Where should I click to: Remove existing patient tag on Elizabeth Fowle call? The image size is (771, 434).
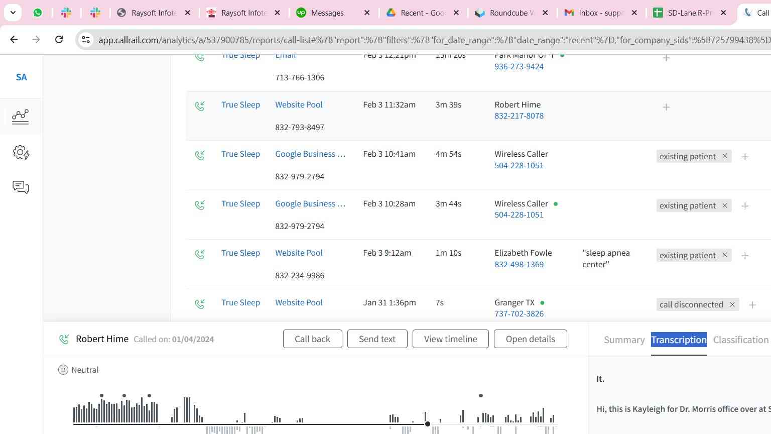point(725,255)
